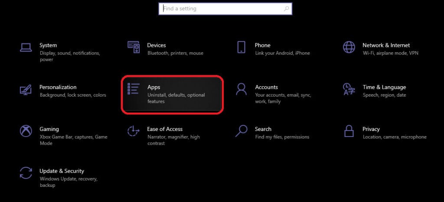The width and height of the screenshot is (444, 202).
Task: Click the Time & Language icon
Action: (x=349, y=89)
